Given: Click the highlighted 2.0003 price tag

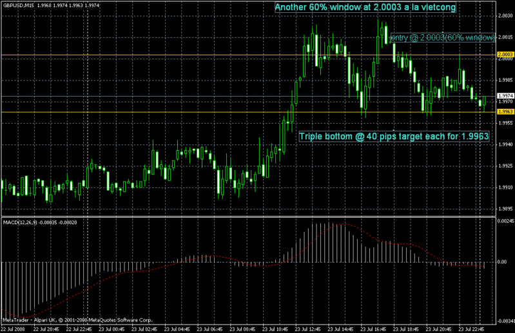Looking at the screenshot, I should [x=505, y=55].
